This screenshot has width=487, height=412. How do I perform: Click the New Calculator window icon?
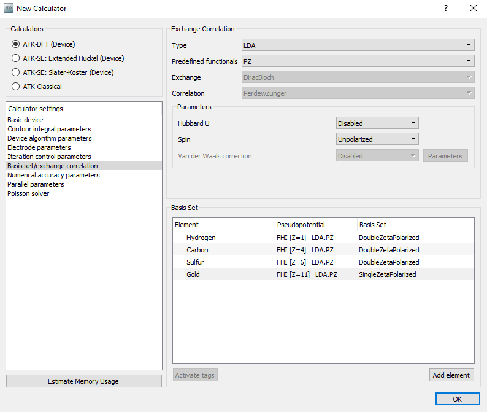9,9
